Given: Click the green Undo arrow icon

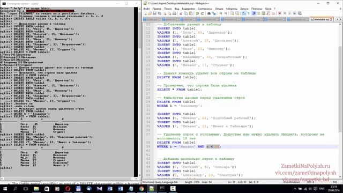Looking at the screenshot, I should (x=197, y=13).
